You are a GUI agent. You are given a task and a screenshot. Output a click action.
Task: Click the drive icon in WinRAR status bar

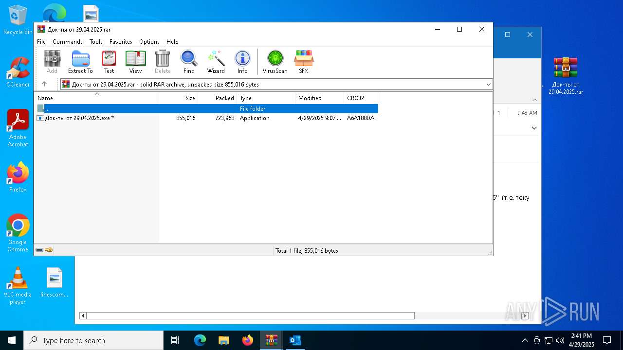[39, 250]
